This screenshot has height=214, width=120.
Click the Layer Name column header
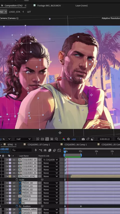pos(24,156)
